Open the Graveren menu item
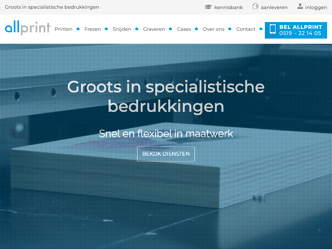The height and width of the screenshot is (249, 332). 154,29
